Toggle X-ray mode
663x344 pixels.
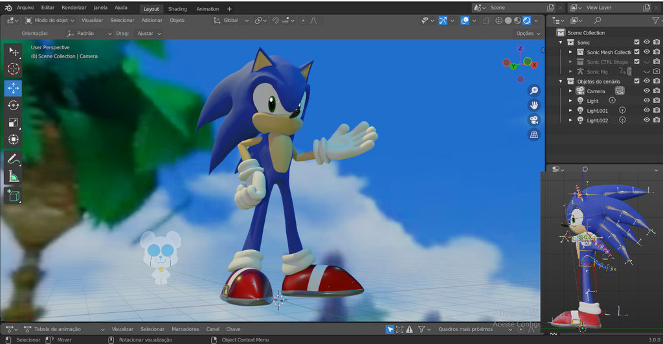tap(487, 20)
